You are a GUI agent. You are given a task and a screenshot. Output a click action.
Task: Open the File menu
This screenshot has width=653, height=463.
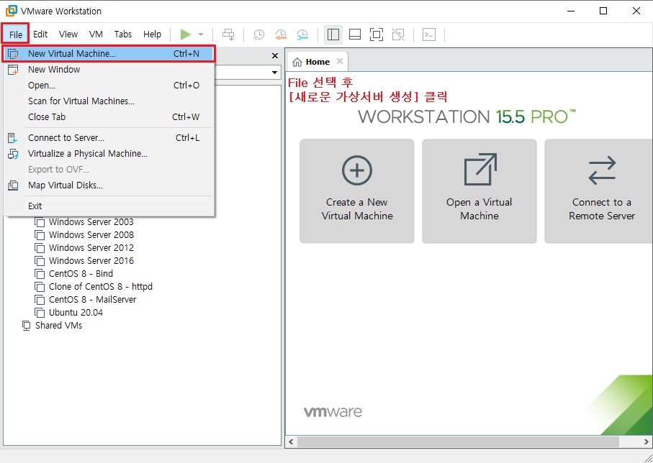click(x=15, y=34)
